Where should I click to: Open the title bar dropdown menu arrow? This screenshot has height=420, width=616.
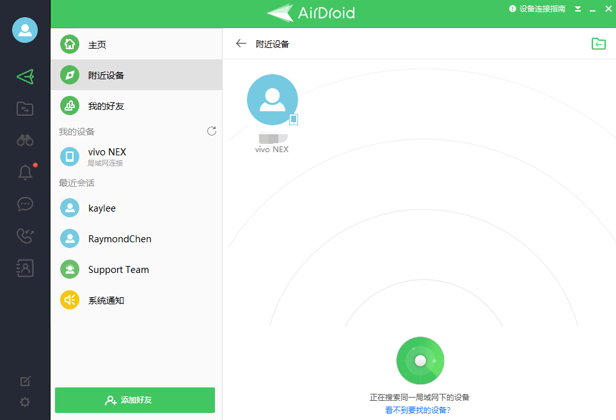click(x=578, y=9)
